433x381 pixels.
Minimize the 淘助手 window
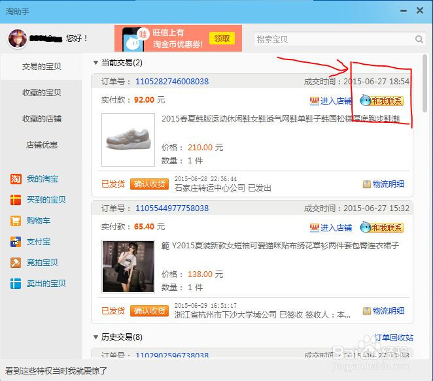click(404, 11)
